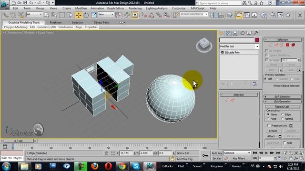This screenshot has height=171, width=305.
Task: Open the Material Editor icon
Action: [x=264, y=15]
